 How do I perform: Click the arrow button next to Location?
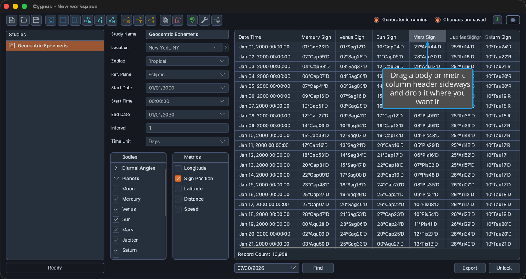click(x=225, y=48)
